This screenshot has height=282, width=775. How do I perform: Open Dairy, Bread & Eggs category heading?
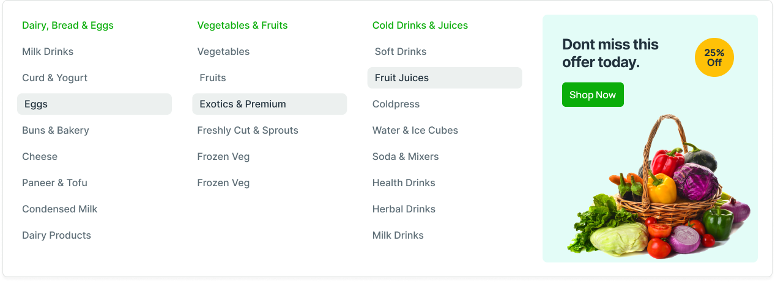tap(68, 25)
